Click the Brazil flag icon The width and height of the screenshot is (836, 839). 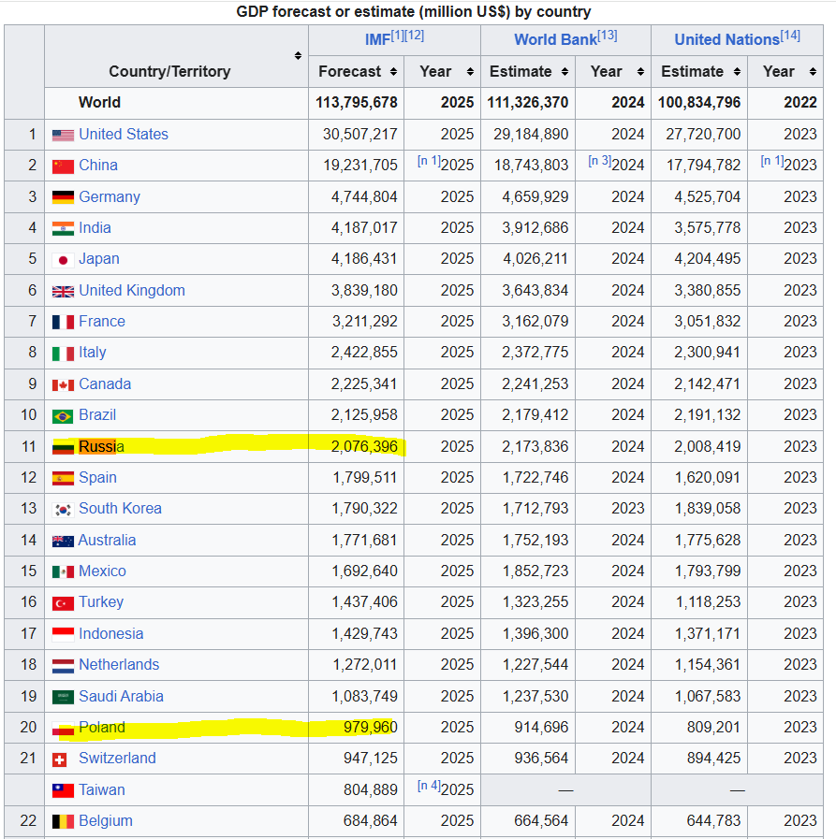pos(63,415)
